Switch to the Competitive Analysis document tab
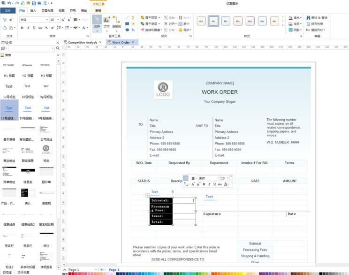 click(x=82, y=42)
